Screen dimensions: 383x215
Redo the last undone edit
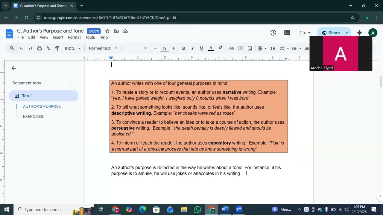[31, 48]
